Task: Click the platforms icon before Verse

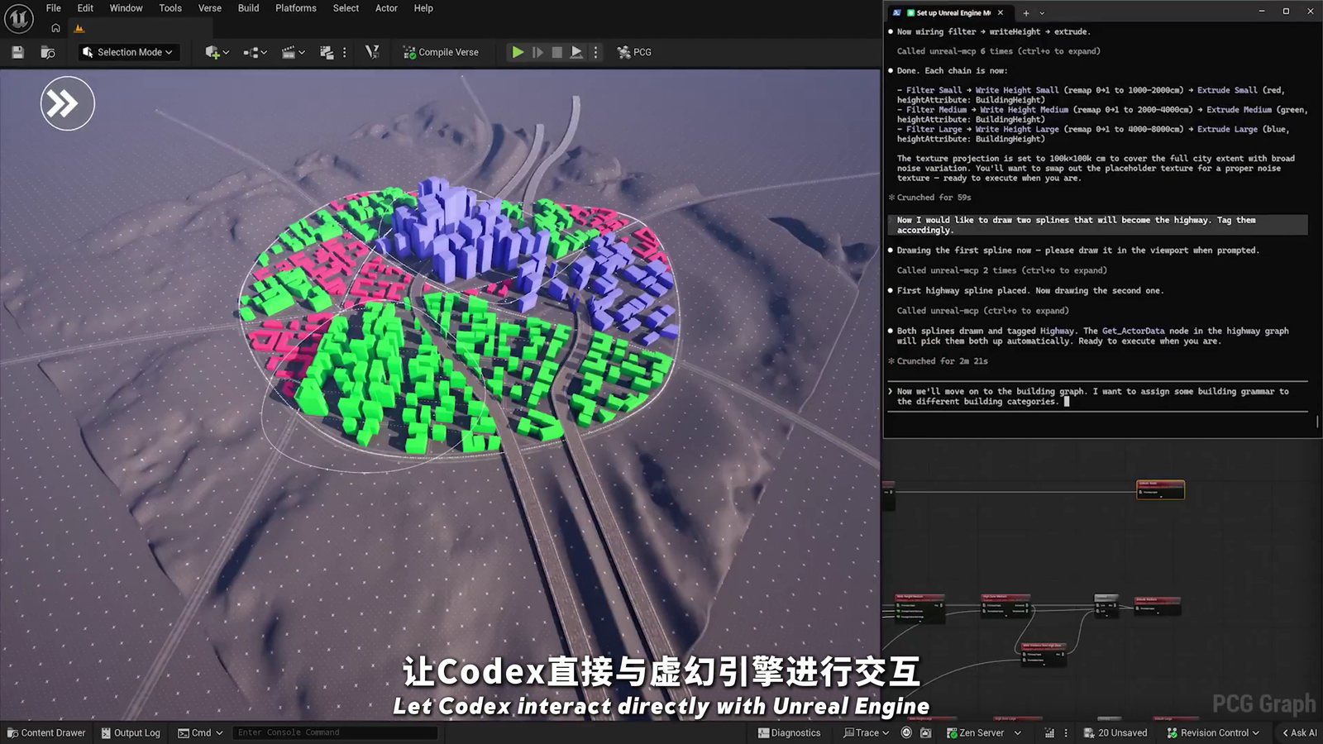Action: [x=327, y=52]
